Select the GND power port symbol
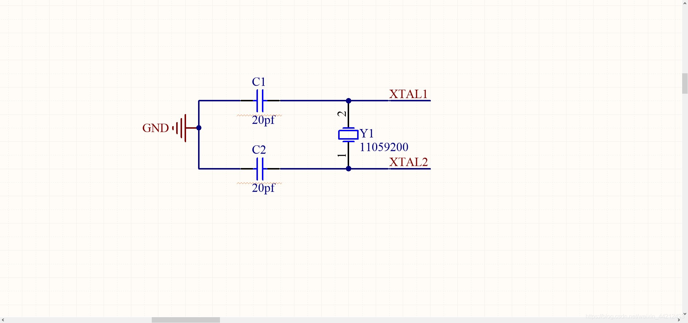 185,128
